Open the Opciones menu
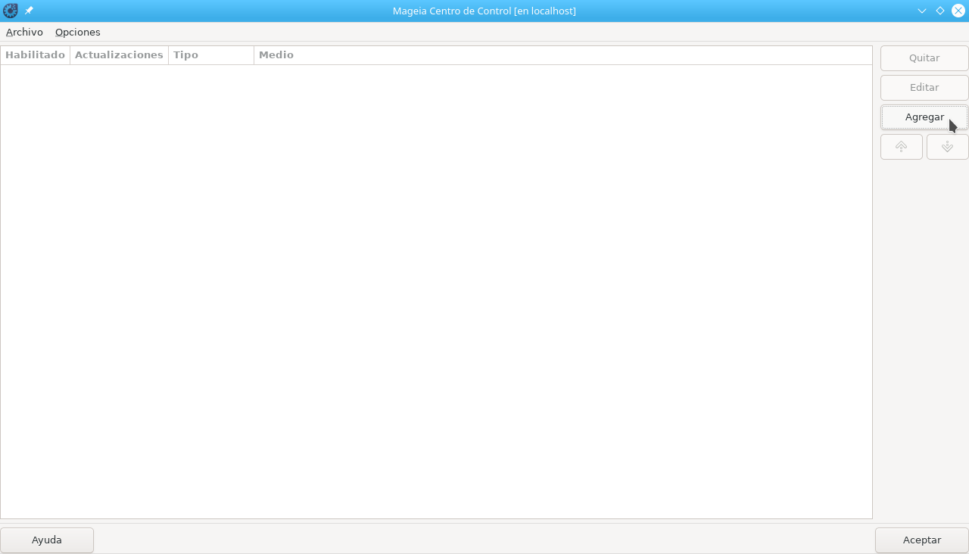969x554 pixels. (x=78, y=32)
